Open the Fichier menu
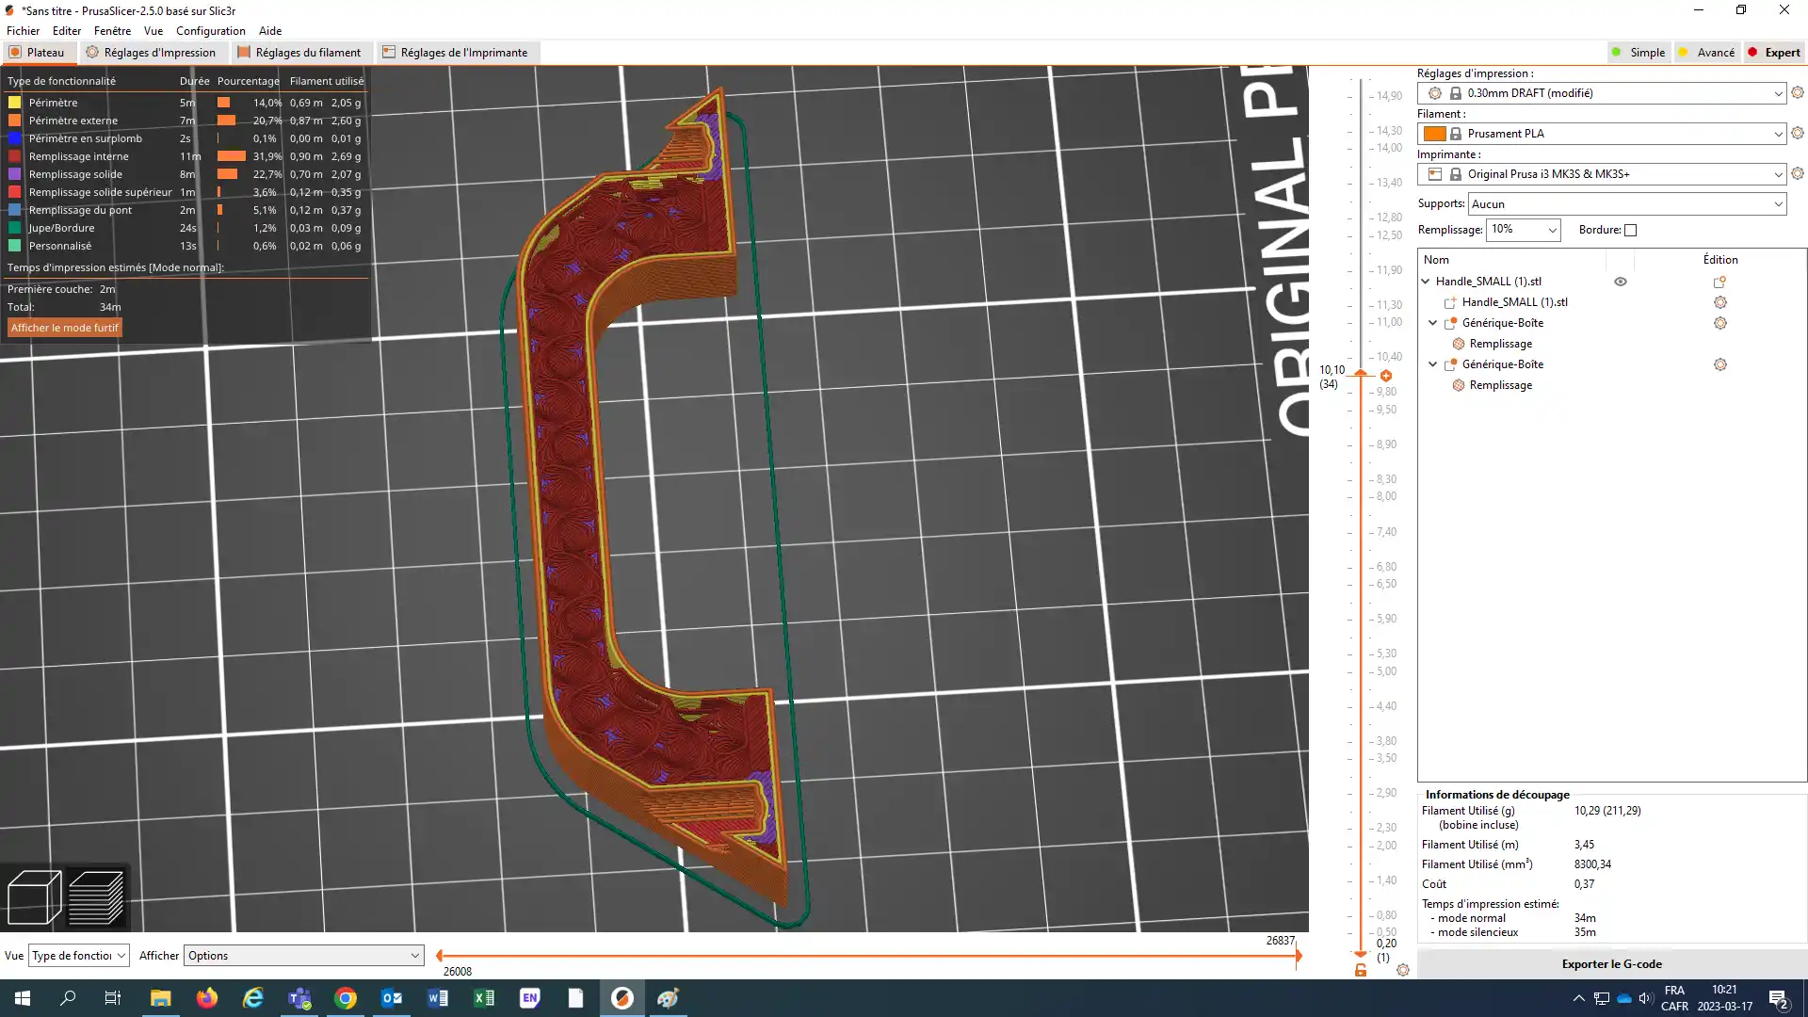 [24, 31]
